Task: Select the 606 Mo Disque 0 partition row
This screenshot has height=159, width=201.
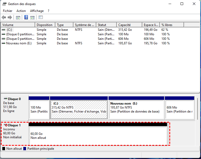Action: tap(92, 39)
